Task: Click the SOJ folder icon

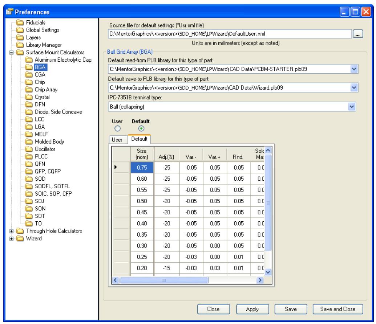Action: (x=29, y=201)
